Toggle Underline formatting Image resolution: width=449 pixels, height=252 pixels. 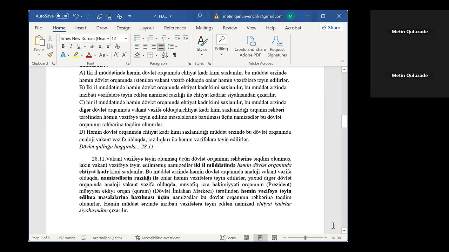(79, 47)
